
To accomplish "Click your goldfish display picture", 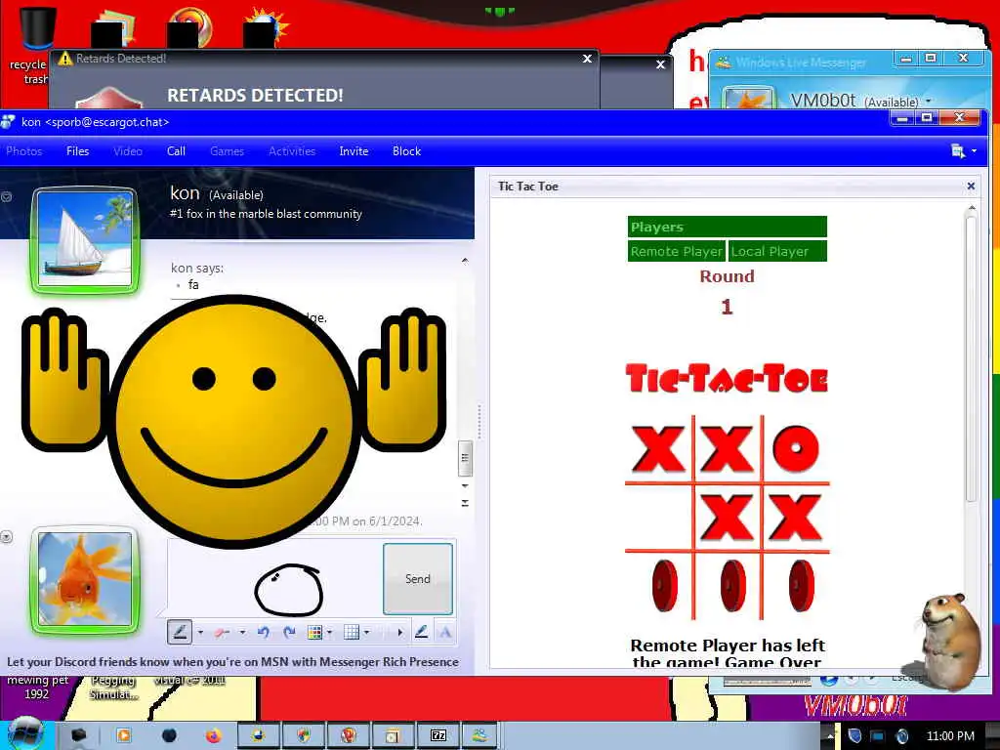I will click(85, 579).
